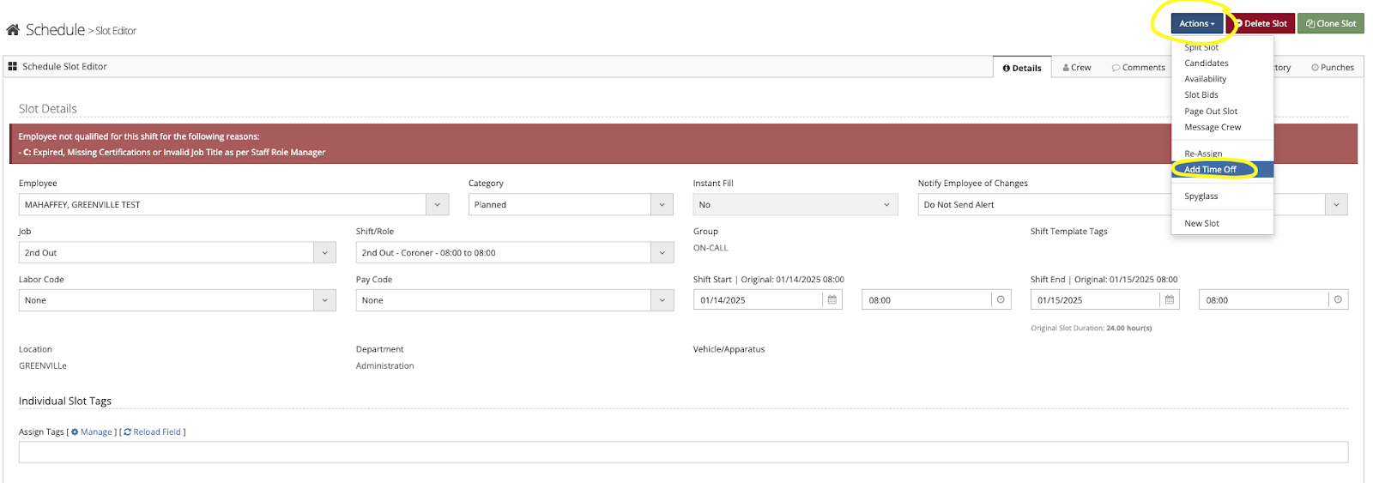Open the Pay Code dropdown

(x=662, y=300)
